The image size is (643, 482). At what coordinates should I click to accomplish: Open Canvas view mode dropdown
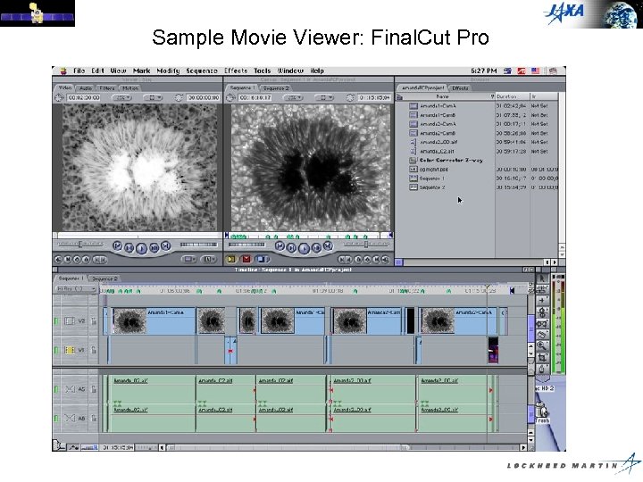tap(324, 97)
